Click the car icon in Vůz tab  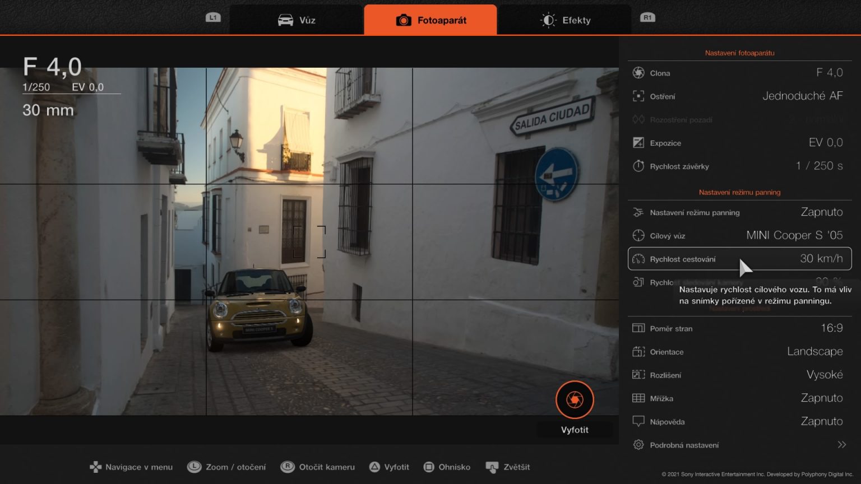(285, 20)
